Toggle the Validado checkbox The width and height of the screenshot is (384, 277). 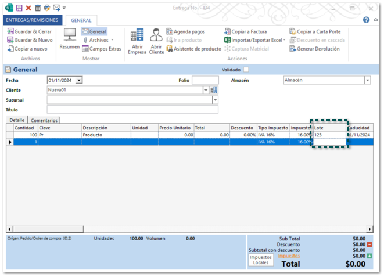(x=246, y=70)
